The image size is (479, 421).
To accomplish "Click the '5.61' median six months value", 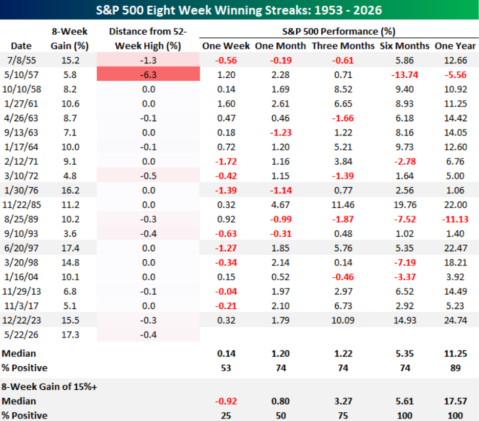I will pos(405,401).
